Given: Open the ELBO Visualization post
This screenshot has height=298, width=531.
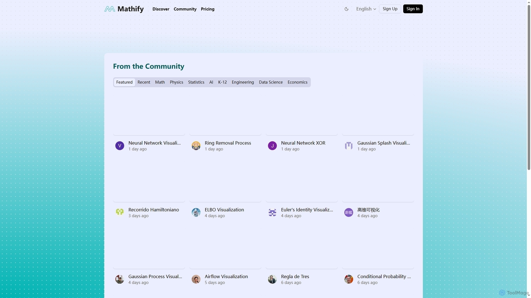Looking at the screenshot, I should (x=224, y=210).
